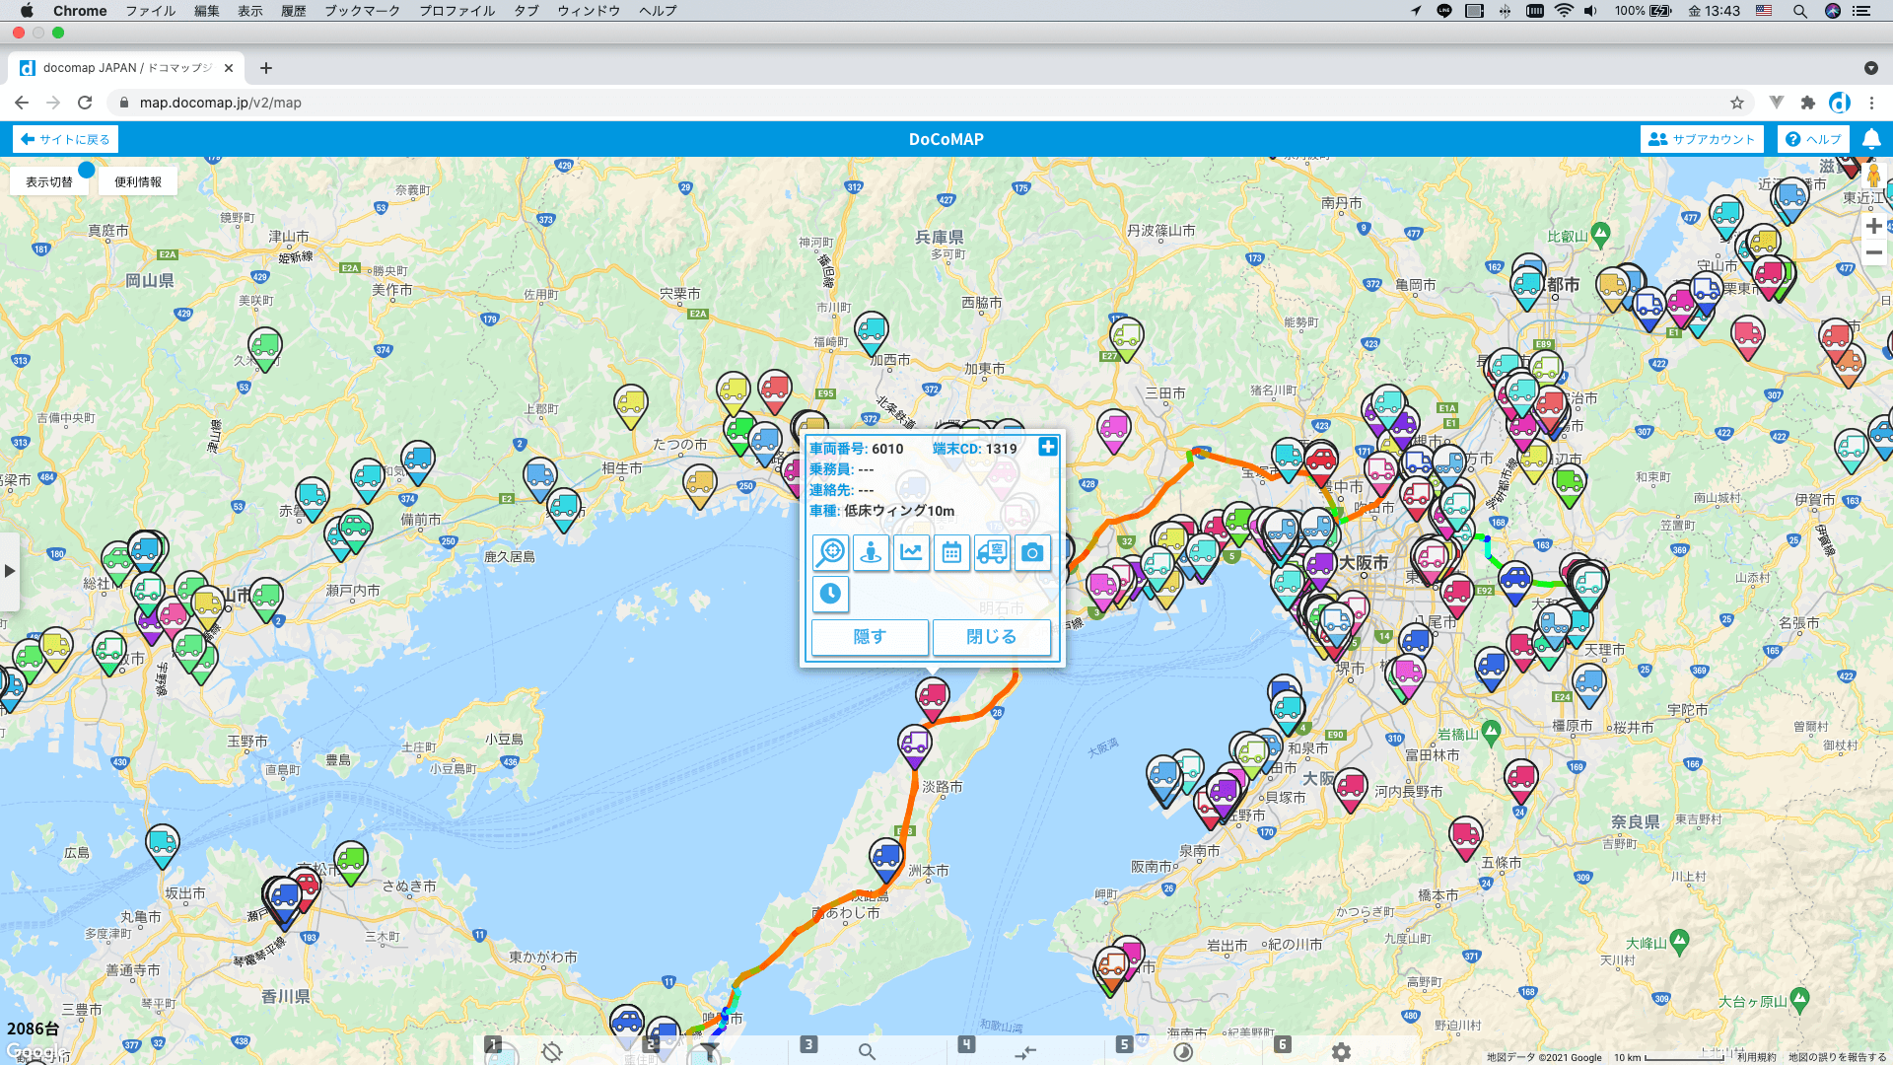Select the Street View pegman icon
The height and width of the screenshot is (1065, 1893).
coord(1873,177)
